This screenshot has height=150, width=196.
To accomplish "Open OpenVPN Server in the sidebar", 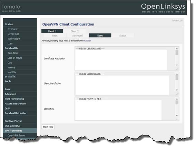I will pos(16,135).
